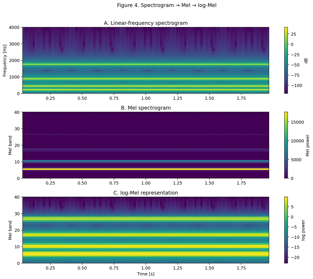
Task: Click the 1.00 time tick under panel A
Action: 146,98
